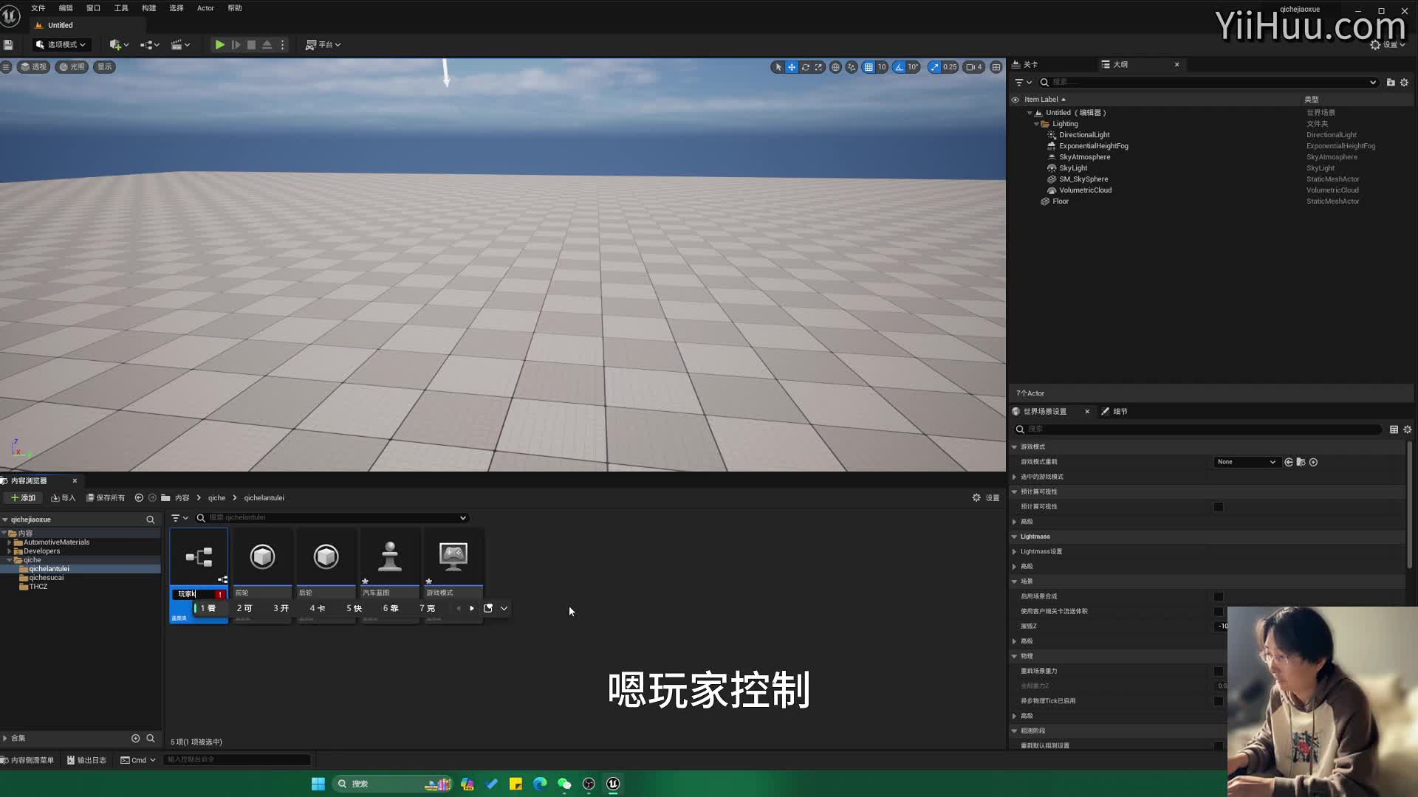This screenshot has height=797, width=1418.
Task: Click the Stop playback square button
Action: tap(251, 45)
